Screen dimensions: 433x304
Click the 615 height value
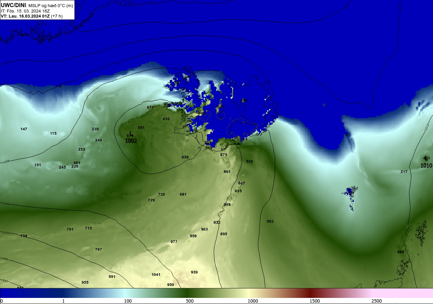238,191
